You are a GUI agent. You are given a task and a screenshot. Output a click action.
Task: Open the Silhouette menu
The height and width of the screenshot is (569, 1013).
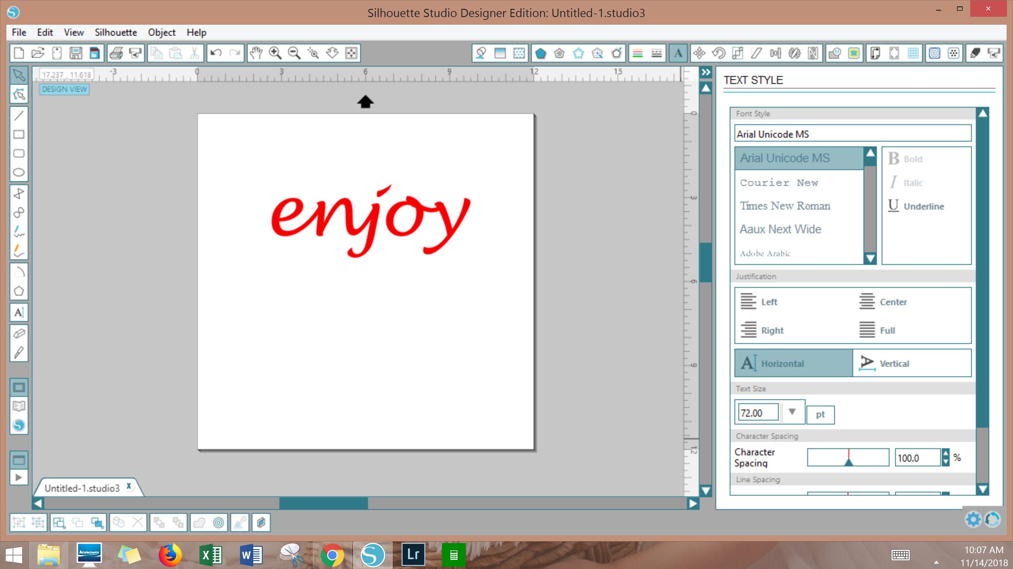(116, 32)
